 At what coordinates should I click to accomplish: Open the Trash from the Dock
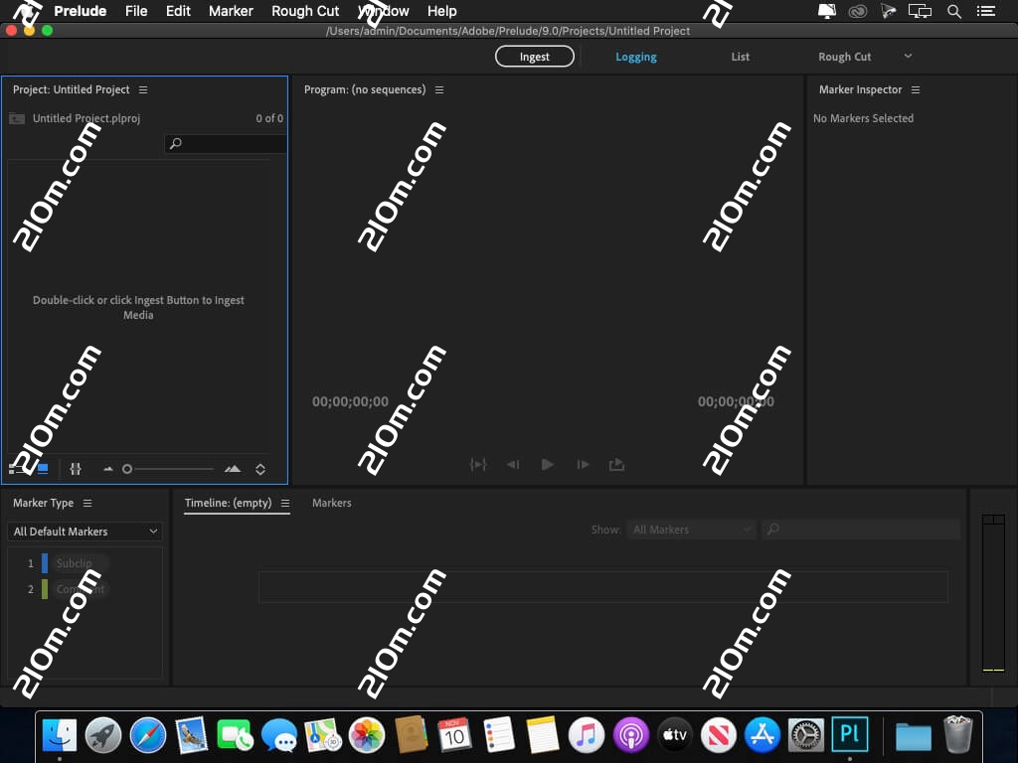pyautogui.click(x=957, y=734)
